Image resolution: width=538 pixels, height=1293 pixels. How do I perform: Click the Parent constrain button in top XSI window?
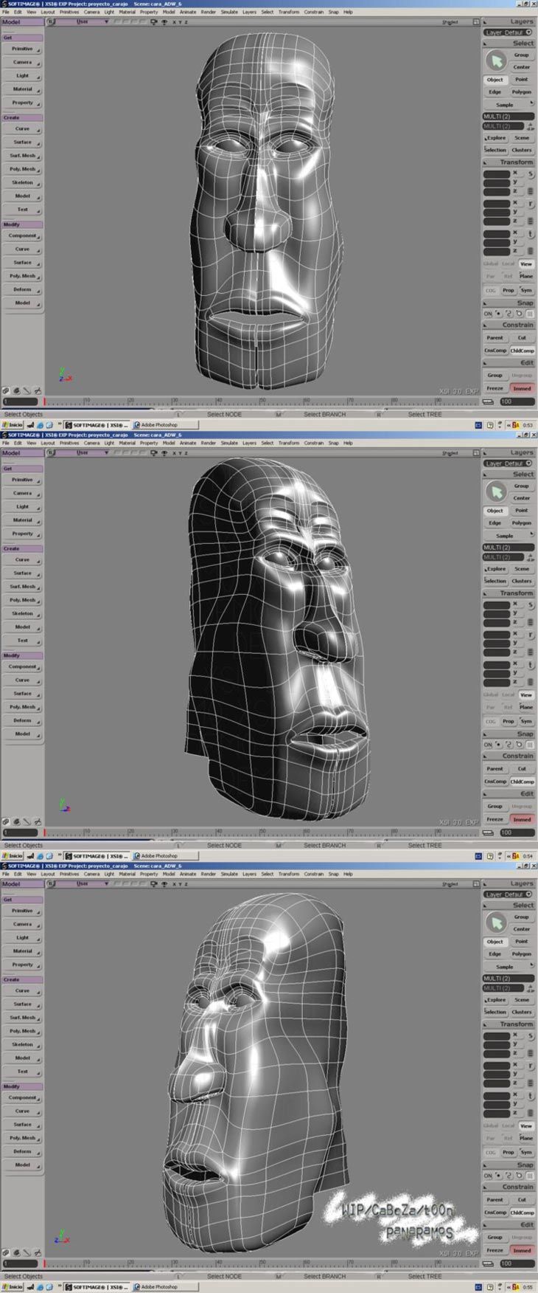click(495, 338)
